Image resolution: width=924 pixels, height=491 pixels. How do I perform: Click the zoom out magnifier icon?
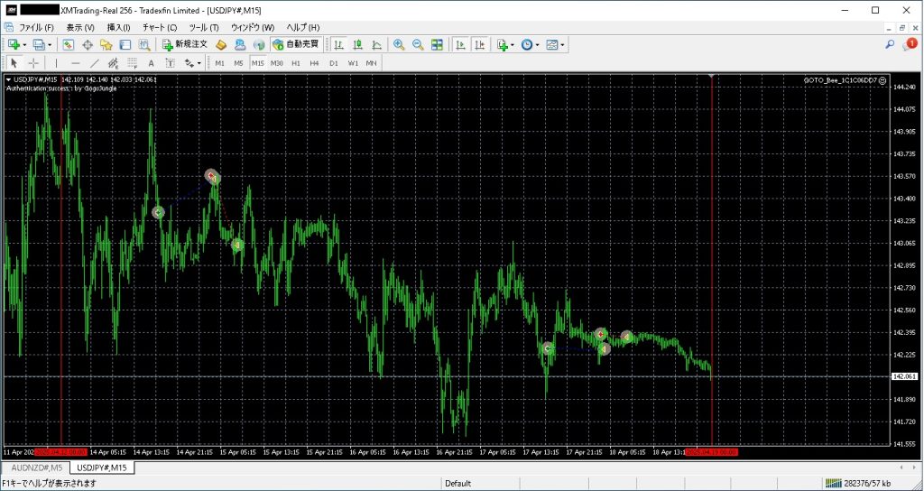click(418, 44)
